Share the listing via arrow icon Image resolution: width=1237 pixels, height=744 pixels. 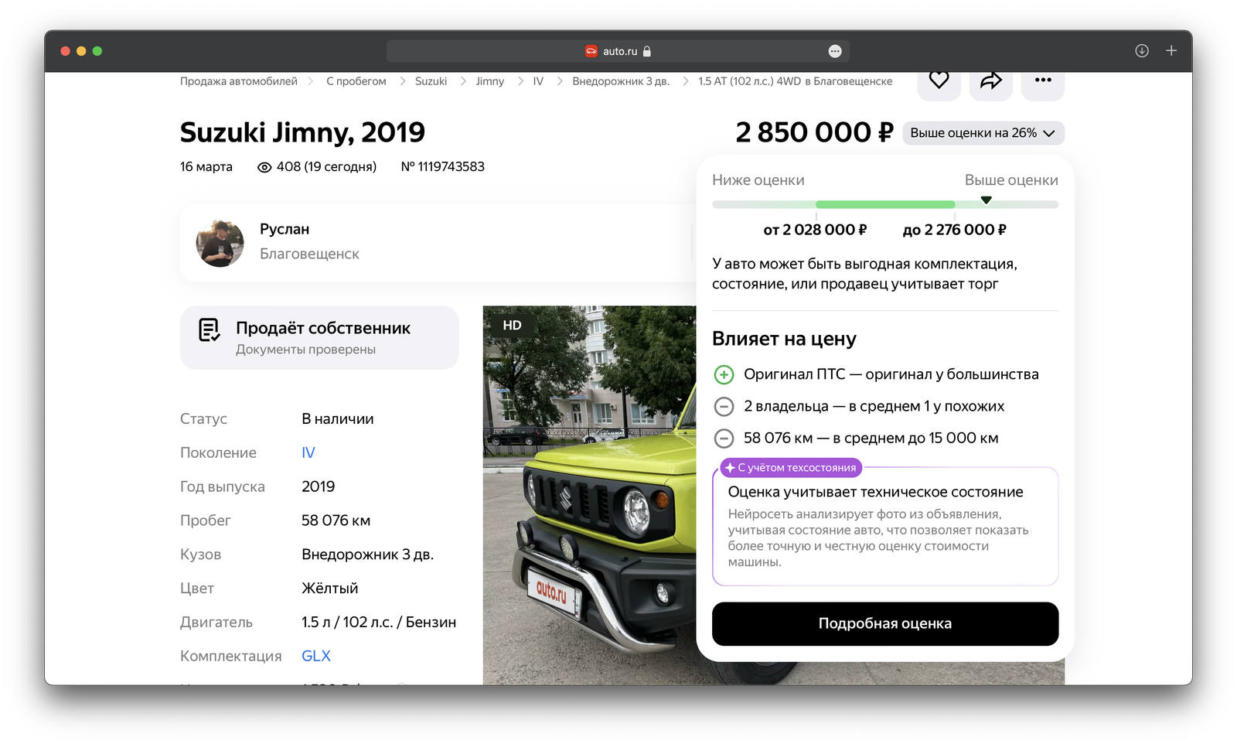[991, 80]
